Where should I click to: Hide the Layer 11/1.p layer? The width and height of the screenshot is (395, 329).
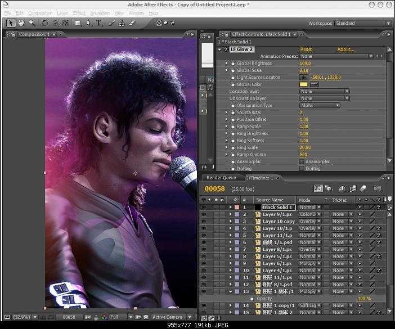click(204, 235)
